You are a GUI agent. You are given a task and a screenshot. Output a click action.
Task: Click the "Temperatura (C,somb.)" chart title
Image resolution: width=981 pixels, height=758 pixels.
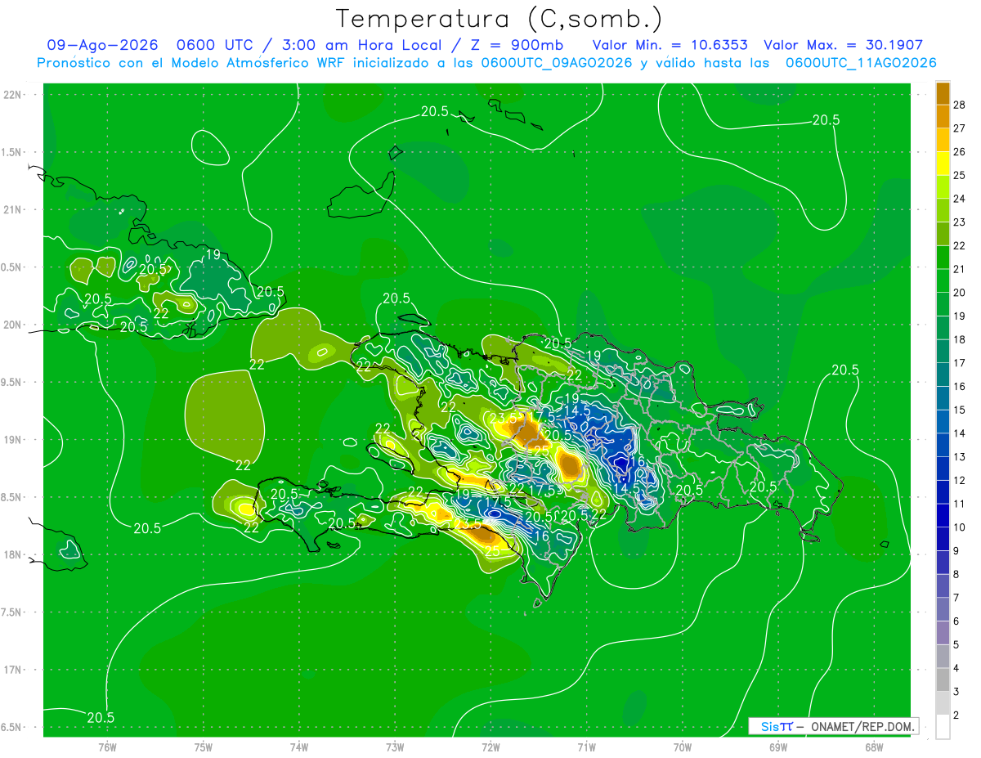click(499, 18)
